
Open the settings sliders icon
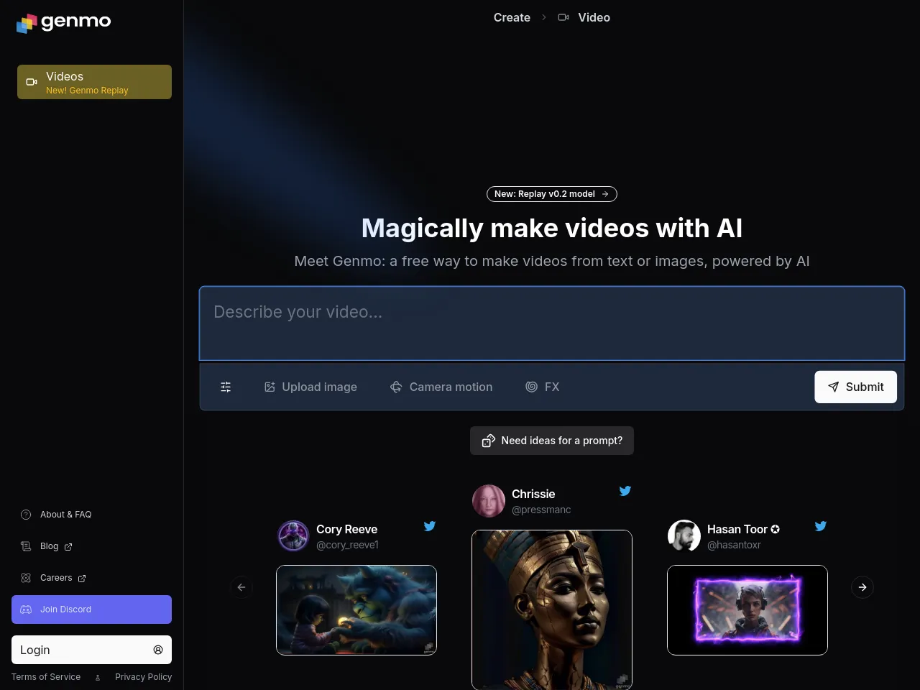pos(226,387)
